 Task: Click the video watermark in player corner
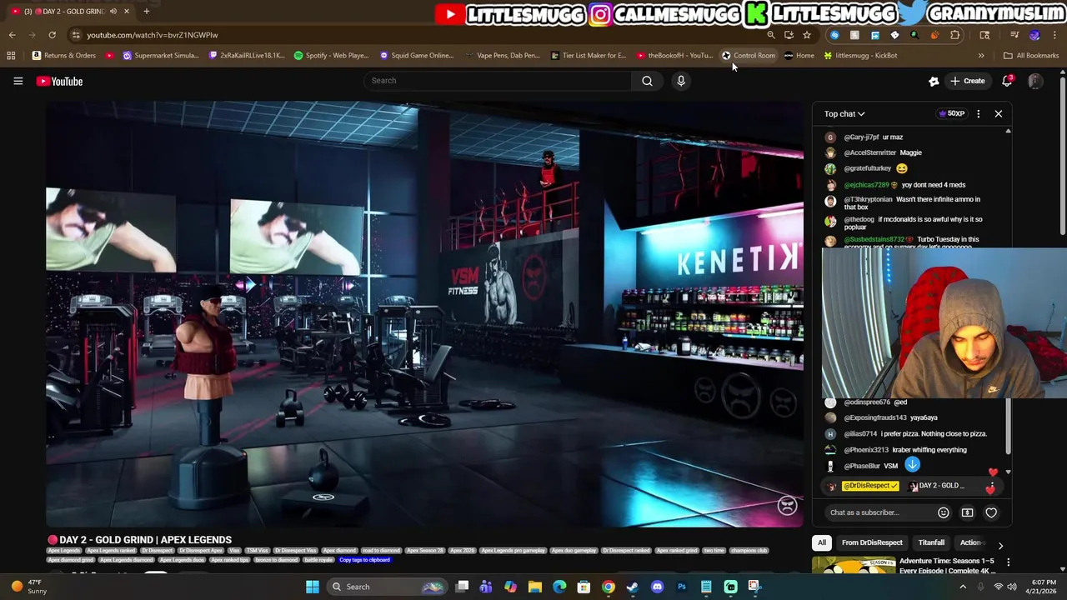pyautogui.click(x=787, y=506)
